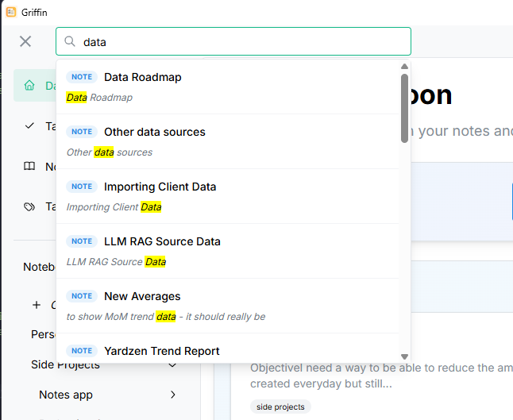Expand the Notes app notebook chevron
The image size is (513, 420).
click(173, 395)
